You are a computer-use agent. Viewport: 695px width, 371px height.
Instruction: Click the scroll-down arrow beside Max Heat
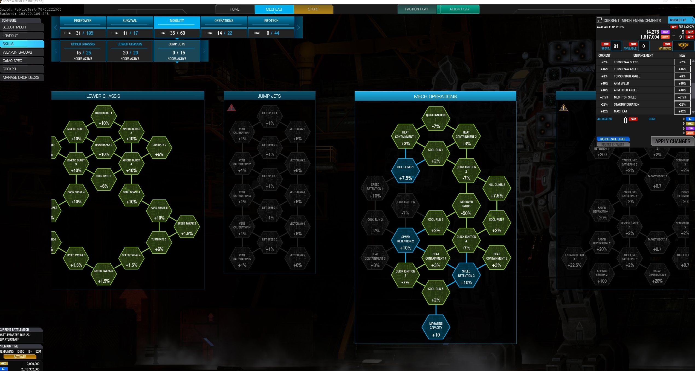(x=693, y=112)
